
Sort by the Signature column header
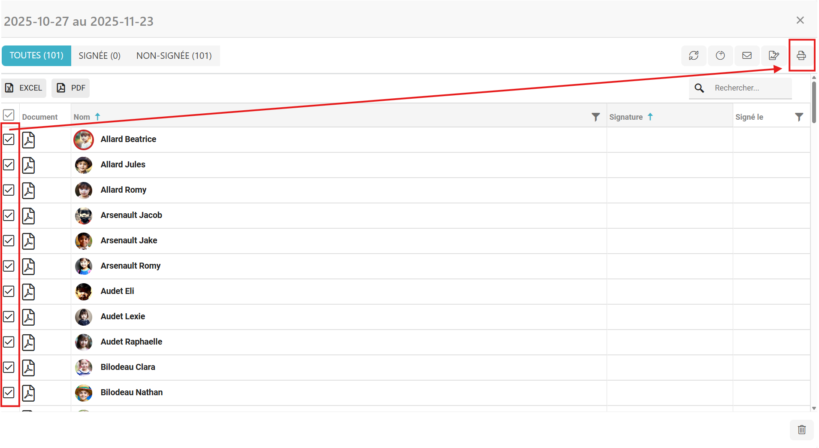click(626, 117)
